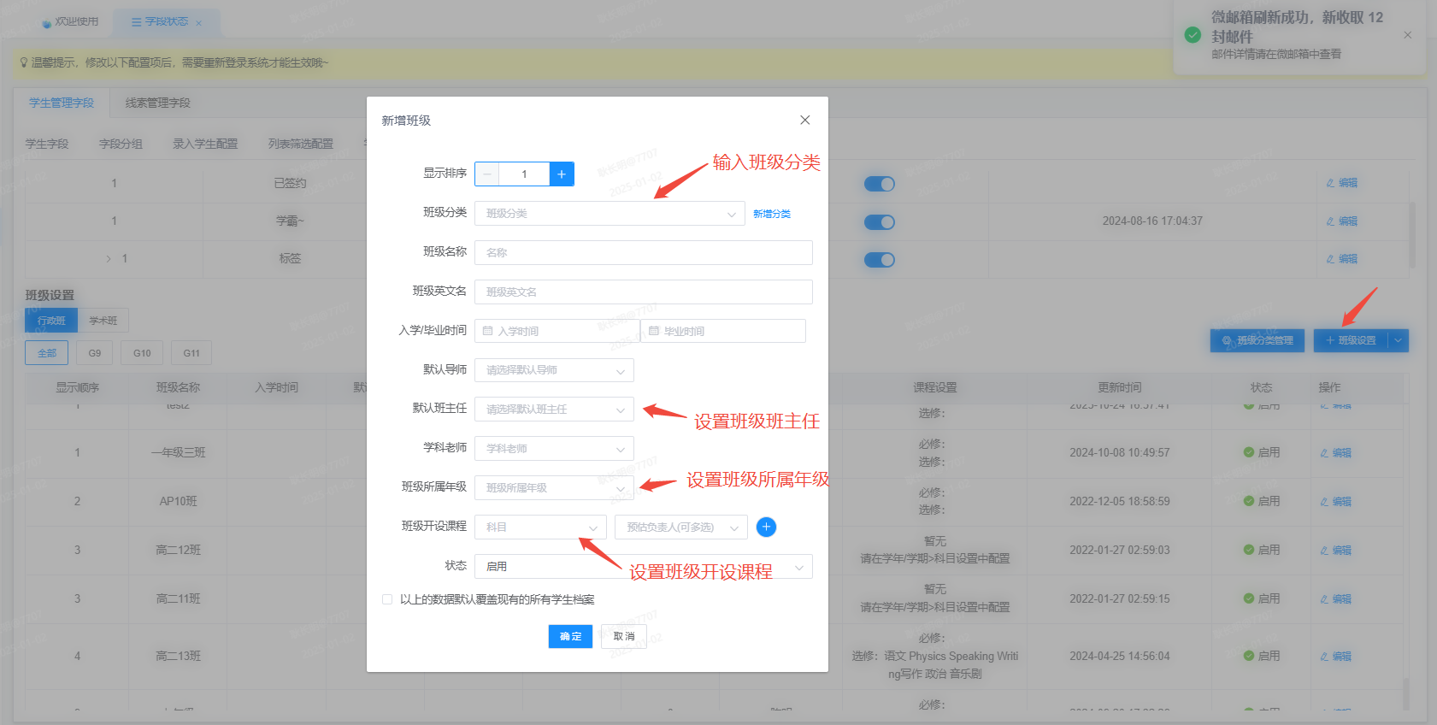Close the 新增班级 dialog
This screenshot has height=725, width=1437.
pos(804,120)
